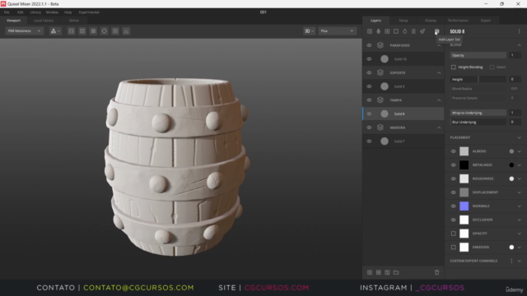Click the Solid 8 layer thumbnail circle

tap(385, 113)
